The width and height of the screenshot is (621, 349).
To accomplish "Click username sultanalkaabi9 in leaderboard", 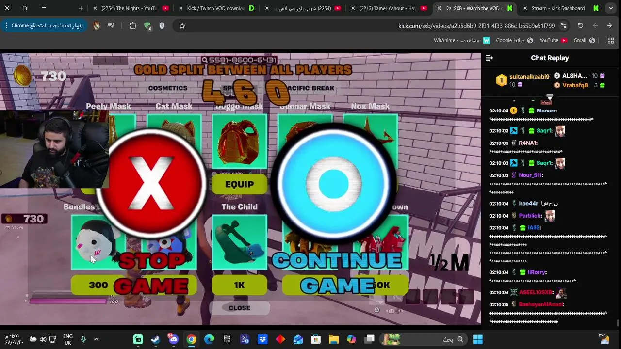I will point(529,77).
